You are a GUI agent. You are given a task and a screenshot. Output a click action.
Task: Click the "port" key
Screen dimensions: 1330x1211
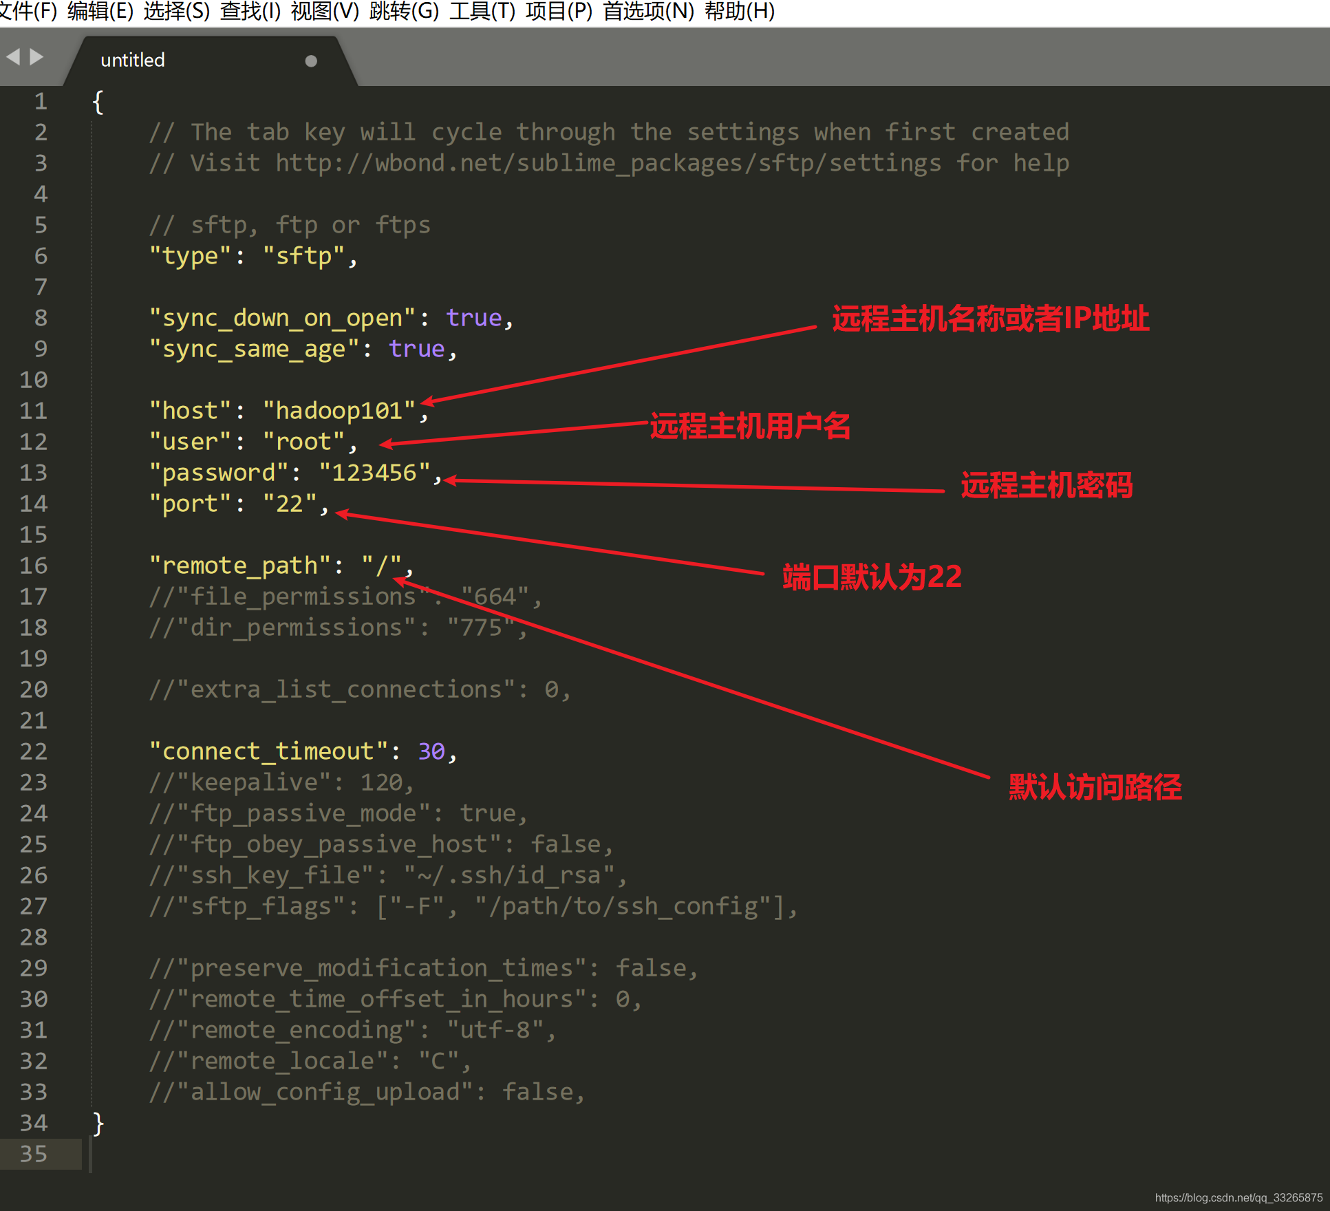[x=190, y=504]
